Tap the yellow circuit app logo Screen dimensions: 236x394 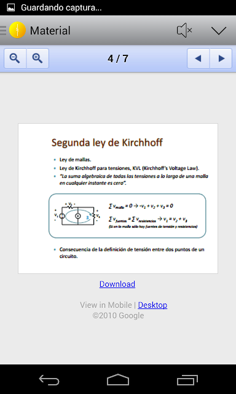18,30
